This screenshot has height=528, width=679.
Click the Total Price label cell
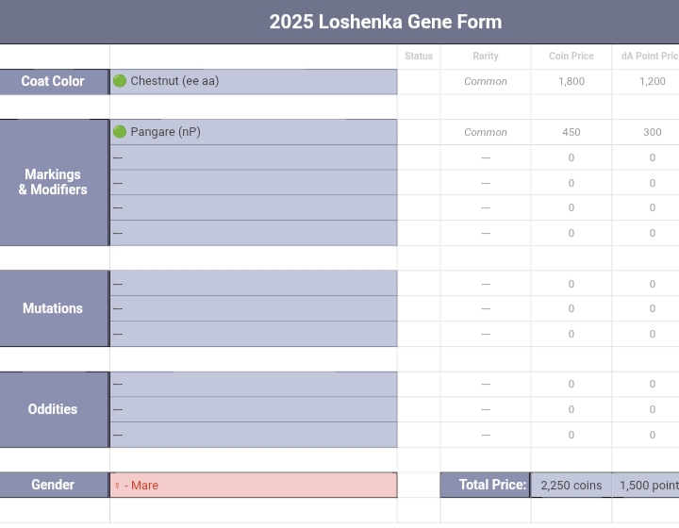click(x=485, y=485)
